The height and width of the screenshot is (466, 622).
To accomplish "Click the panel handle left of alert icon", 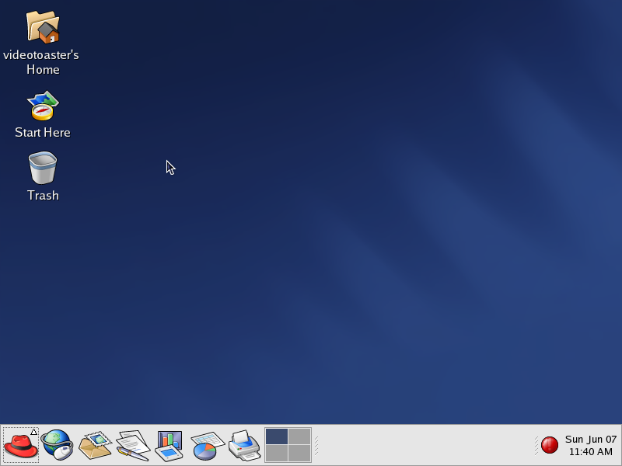I will point(536,445).
